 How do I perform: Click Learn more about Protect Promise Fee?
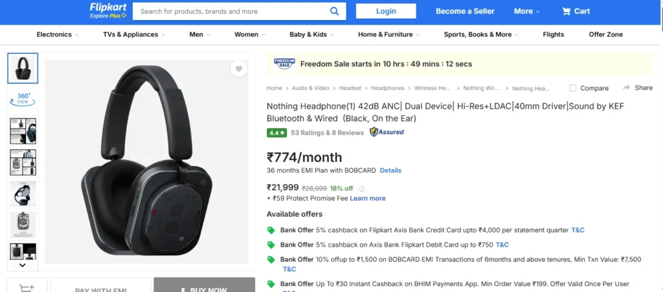pos(368,198)
